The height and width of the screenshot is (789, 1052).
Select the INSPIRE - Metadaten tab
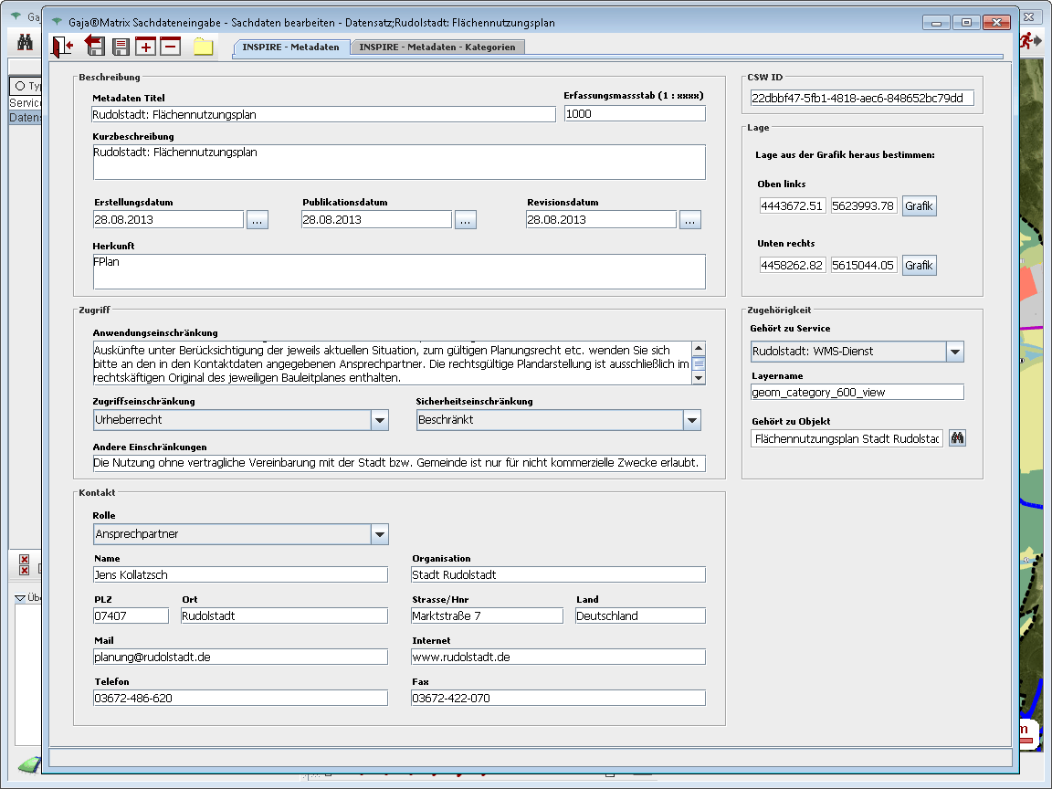(x=290, y=47)
